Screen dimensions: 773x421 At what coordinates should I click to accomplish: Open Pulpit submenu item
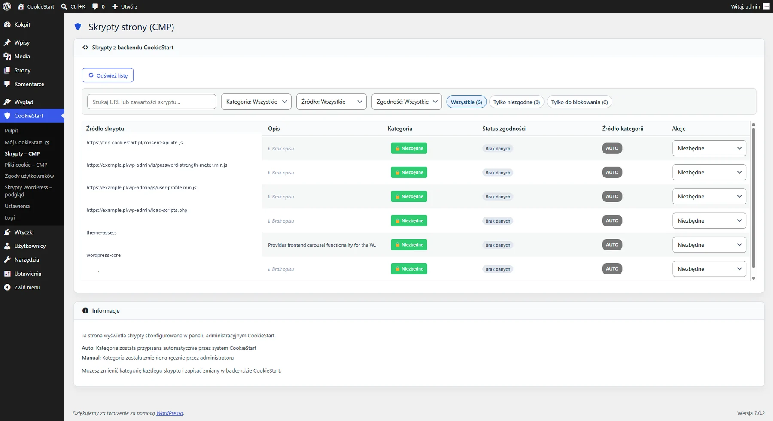point(12,131)
